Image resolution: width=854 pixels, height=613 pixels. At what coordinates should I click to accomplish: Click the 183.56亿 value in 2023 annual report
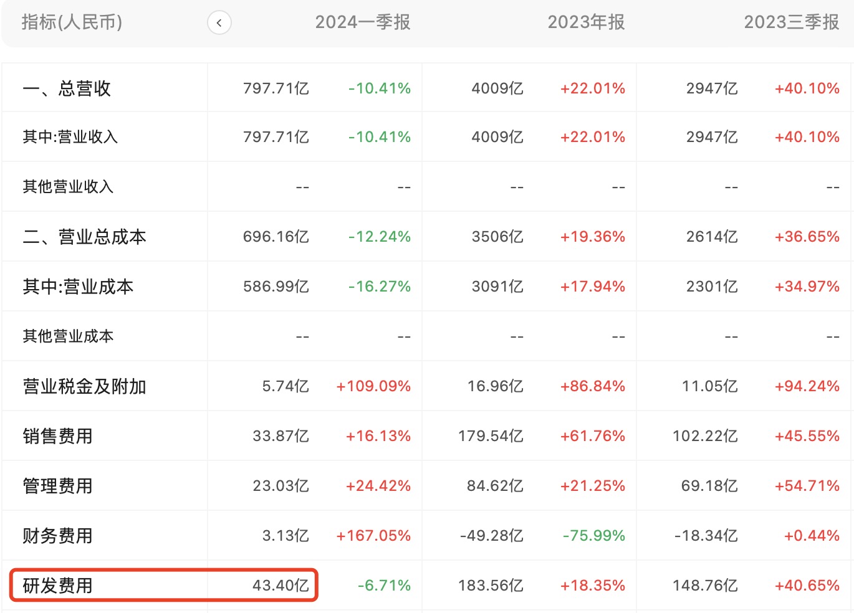click(490, 586)
